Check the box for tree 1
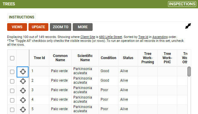The height and width of the screenshot is (114, 198). pos(12,72)
